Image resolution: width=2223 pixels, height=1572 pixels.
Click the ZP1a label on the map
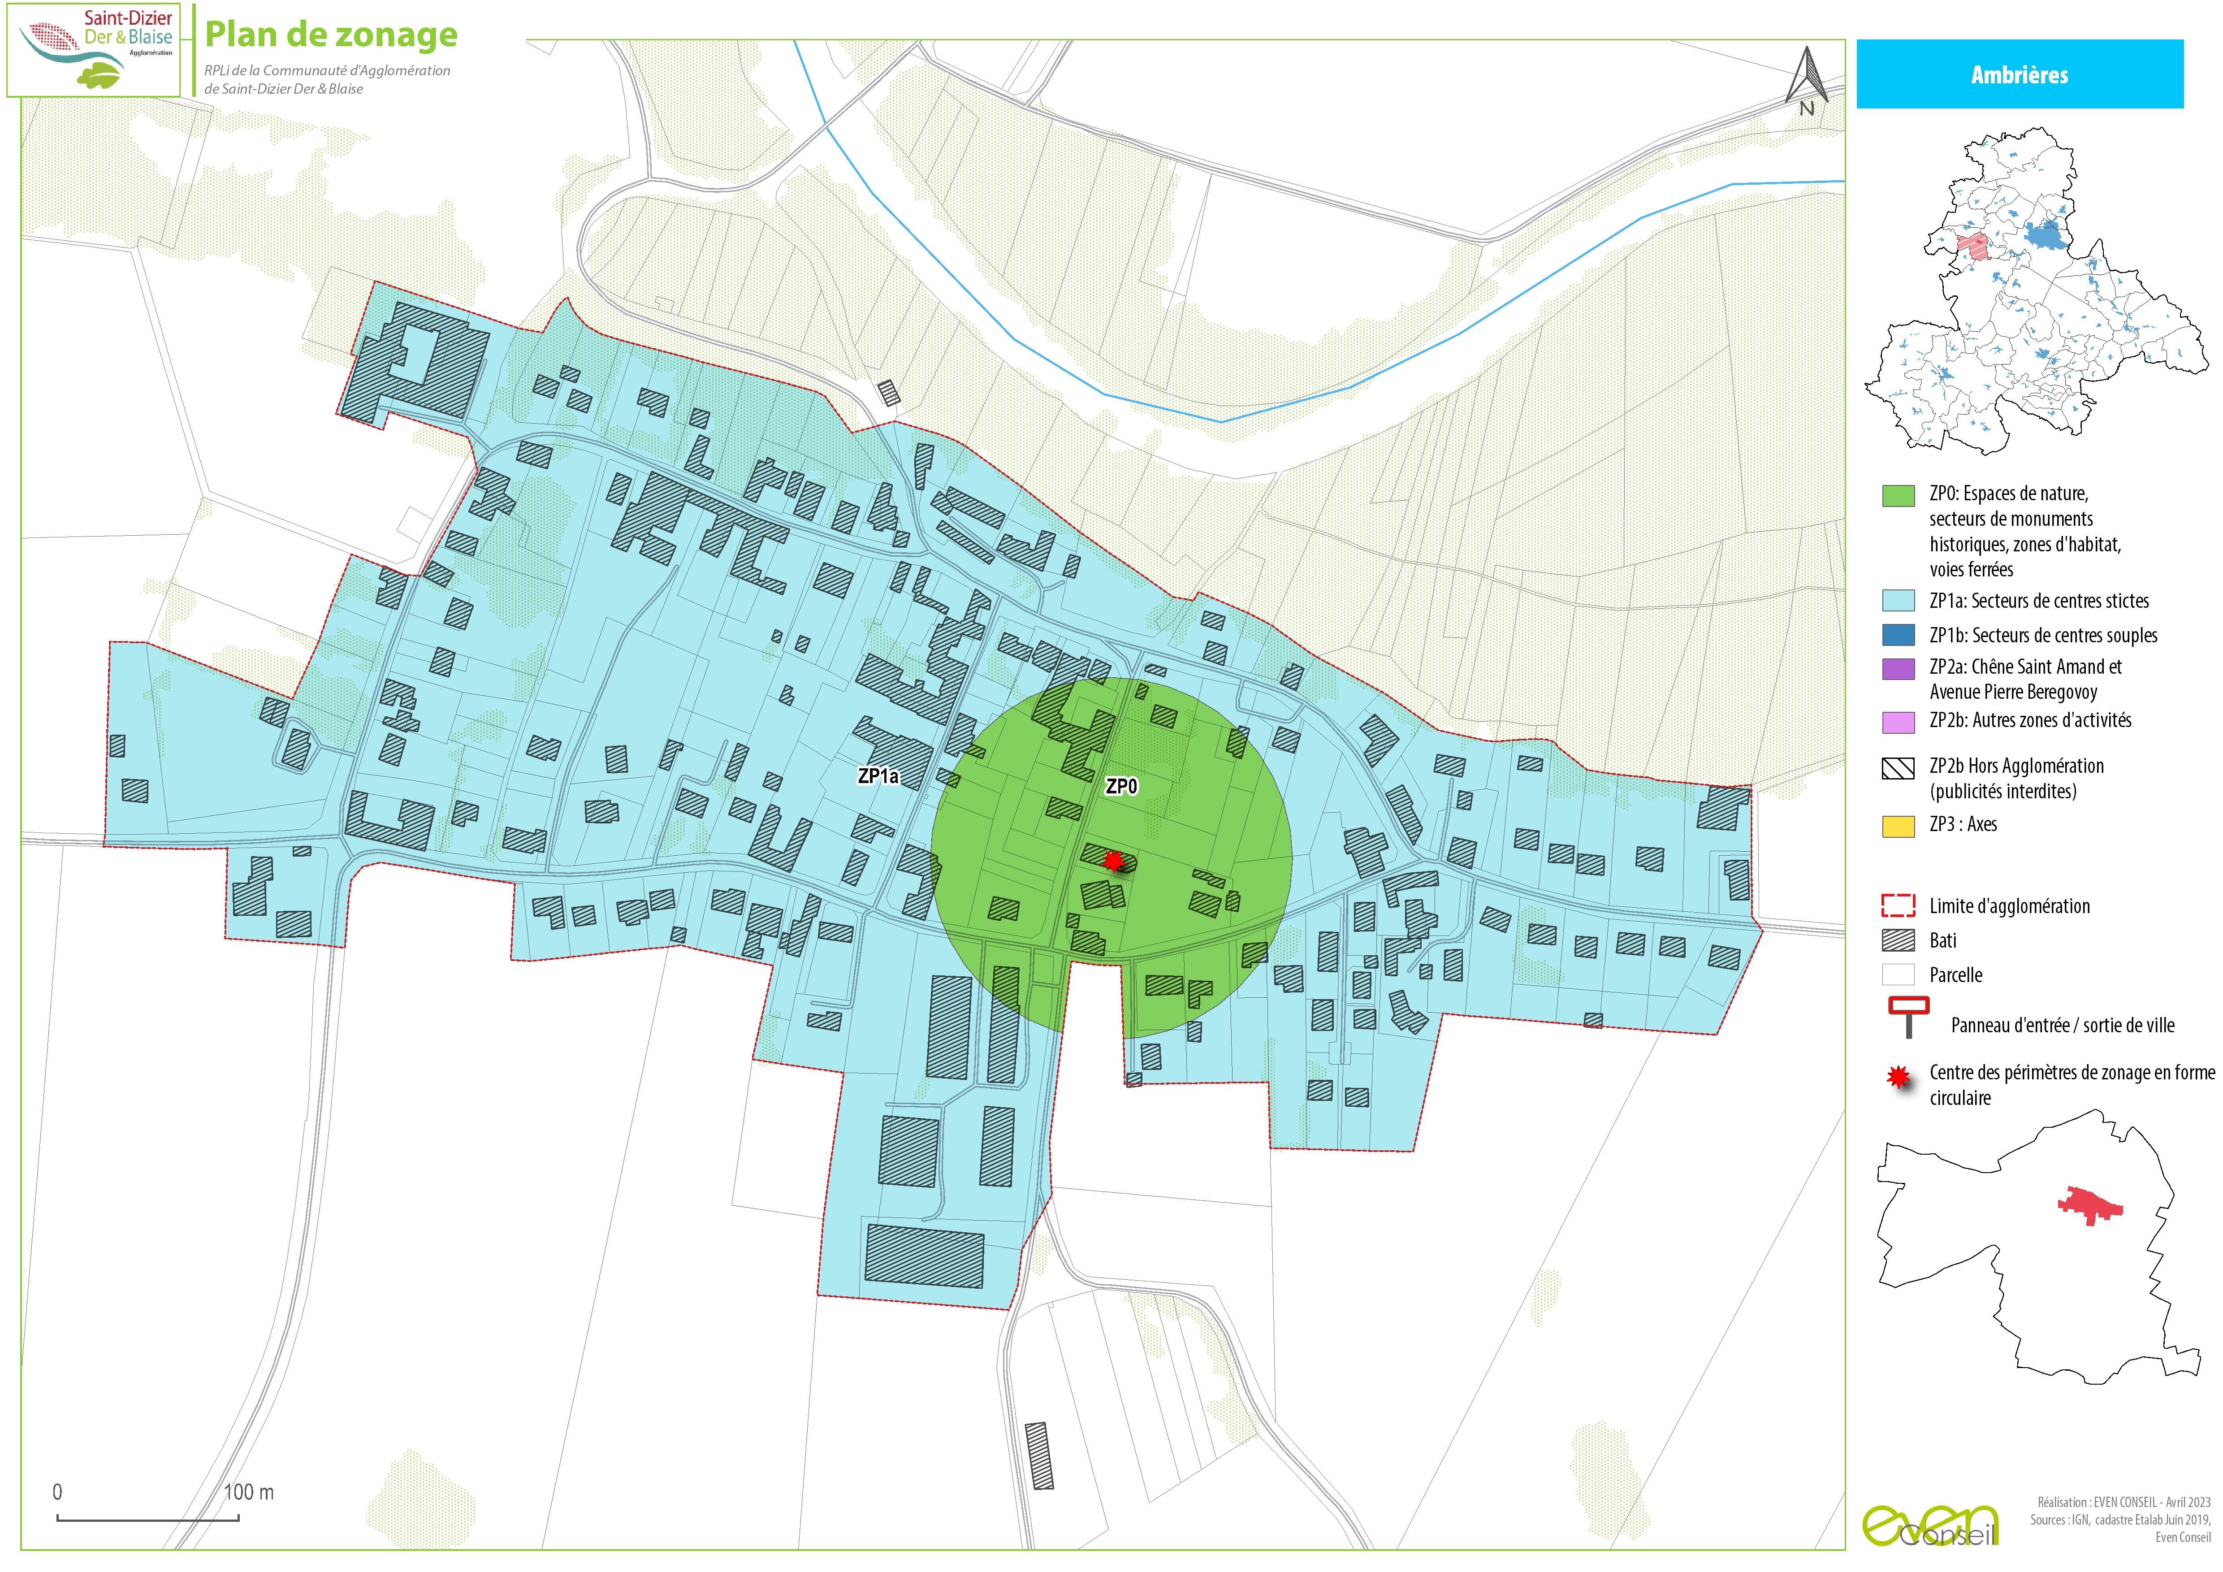(x=878, y=776)
